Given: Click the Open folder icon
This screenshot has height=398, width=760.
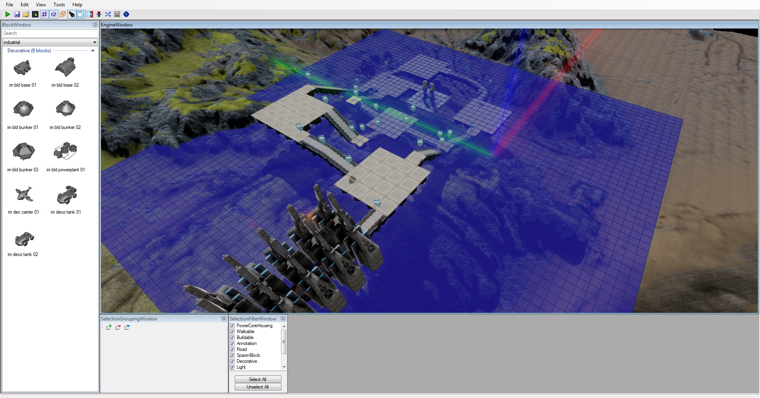Looking at the screenshot, I should tap(26, 14).
